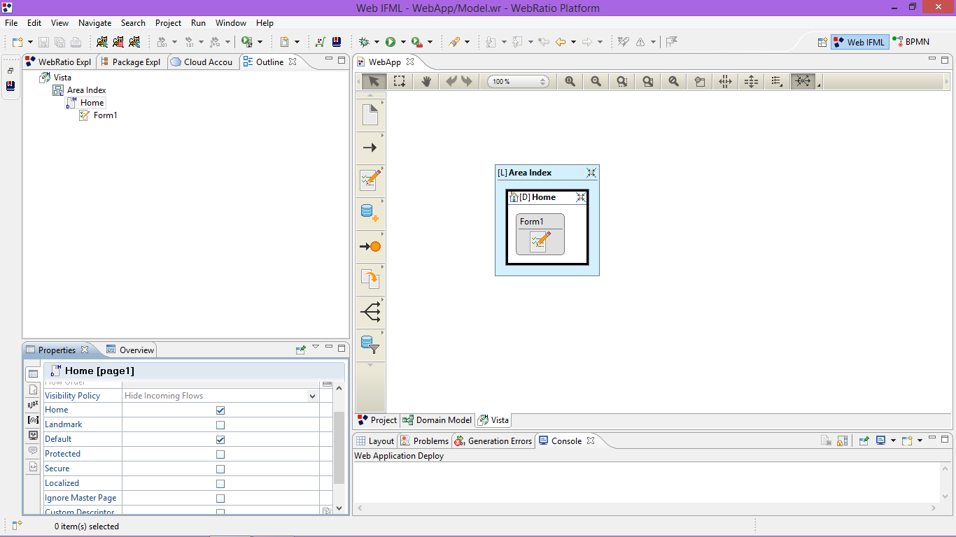The width and height of the screenshot is (956, 537).
Task: Open the Project menu
Action: [168, 23]
